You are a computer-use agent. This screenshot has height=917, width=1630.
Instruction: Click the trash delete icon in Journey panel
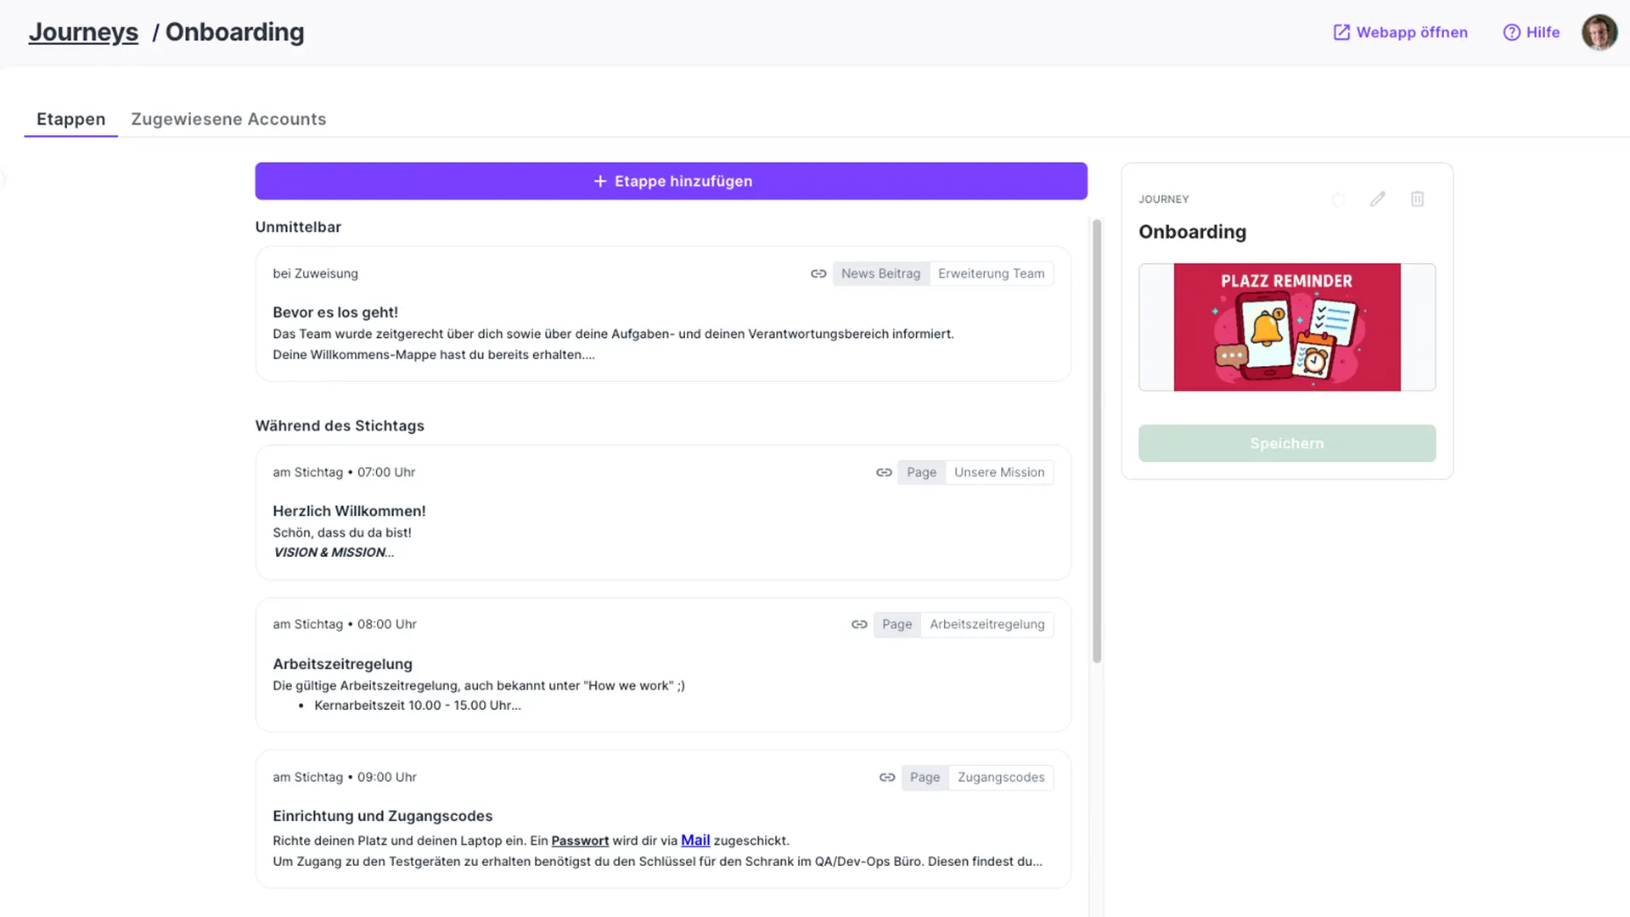pos(1417,199)
